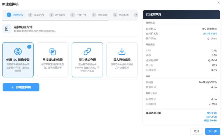Click the 配置预览 chart icon

(148, 15)
